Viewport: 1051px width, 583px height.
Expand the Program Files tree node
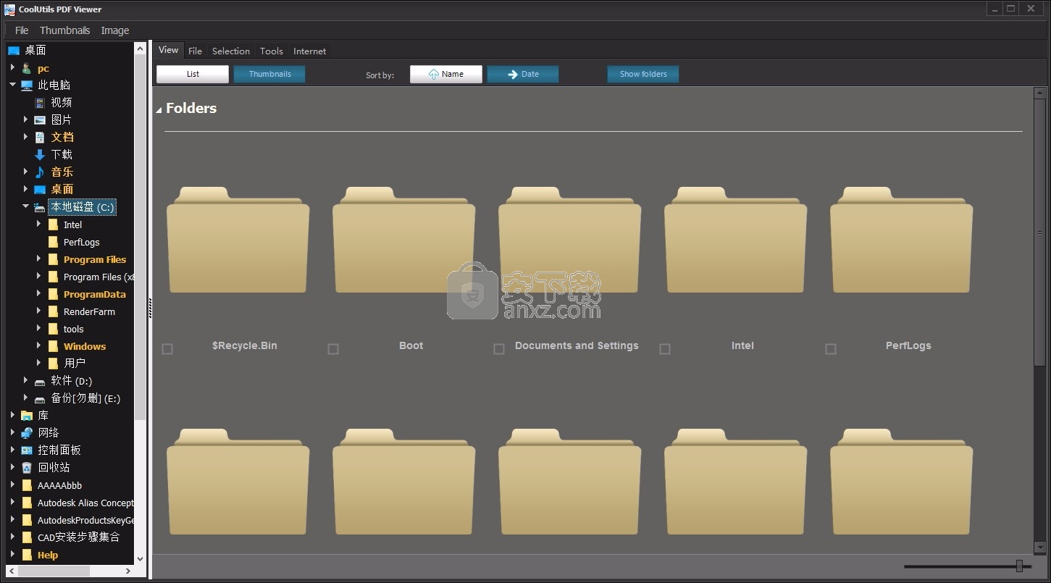click(x=38, y=259)
